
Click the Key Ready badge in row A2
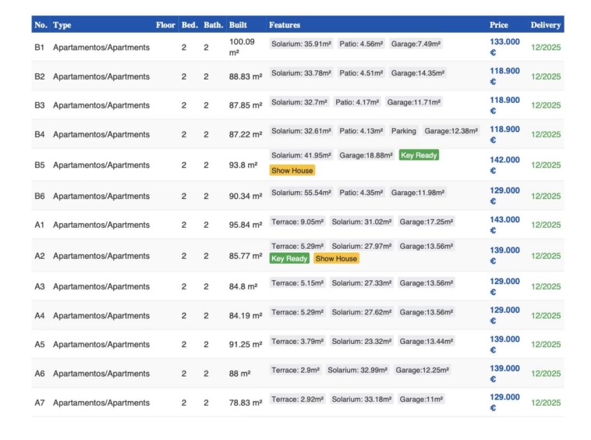click(289, 258)
